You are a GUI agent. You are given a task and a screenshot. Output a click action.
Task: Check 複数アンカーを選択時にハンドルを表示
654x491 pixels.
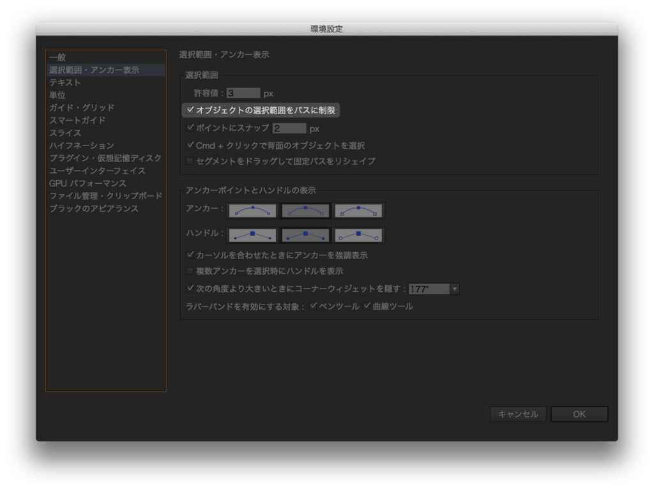pos(190,271)
